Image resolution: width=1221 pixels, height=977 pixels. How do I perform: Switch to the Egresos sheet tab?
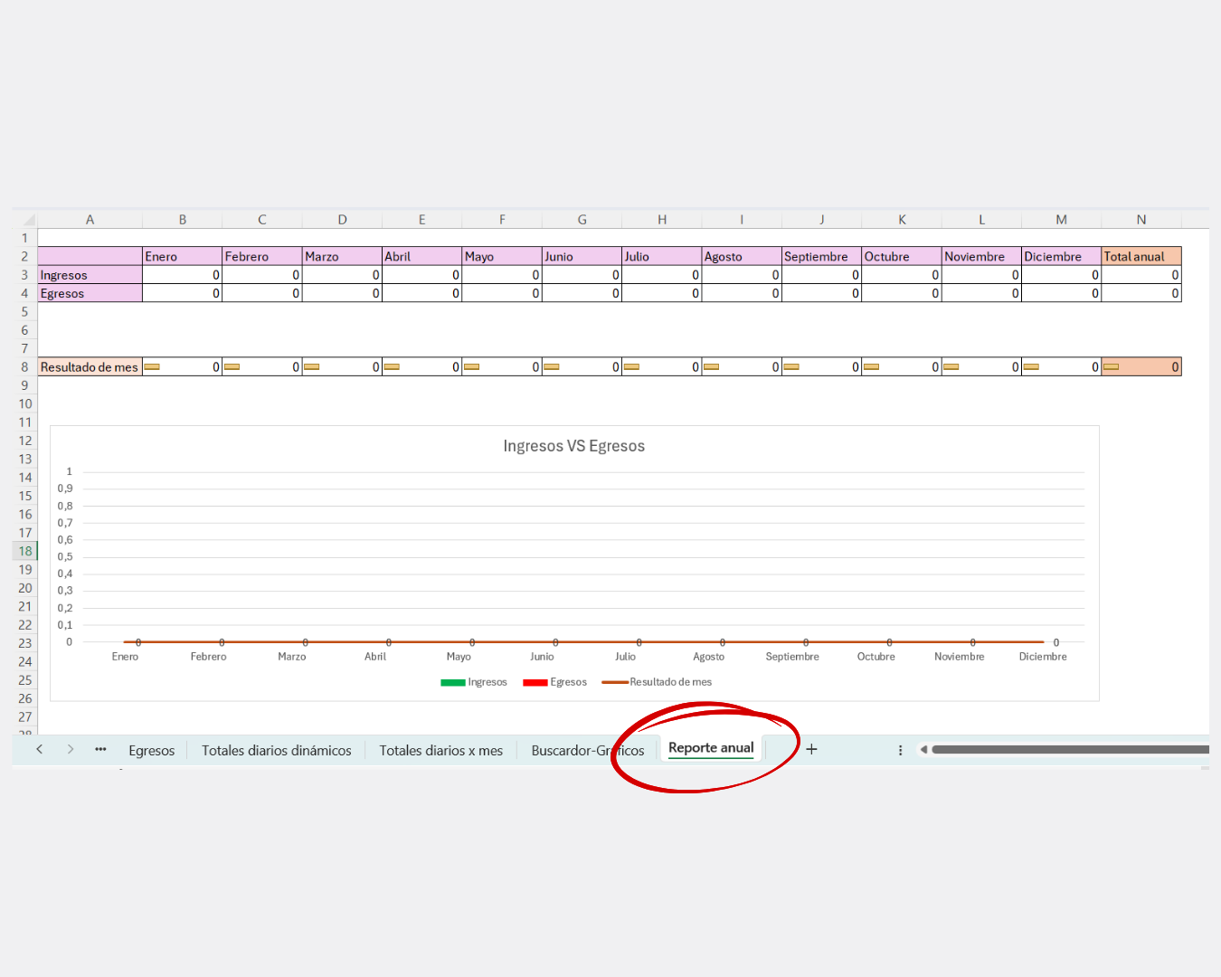click(151, 751)
